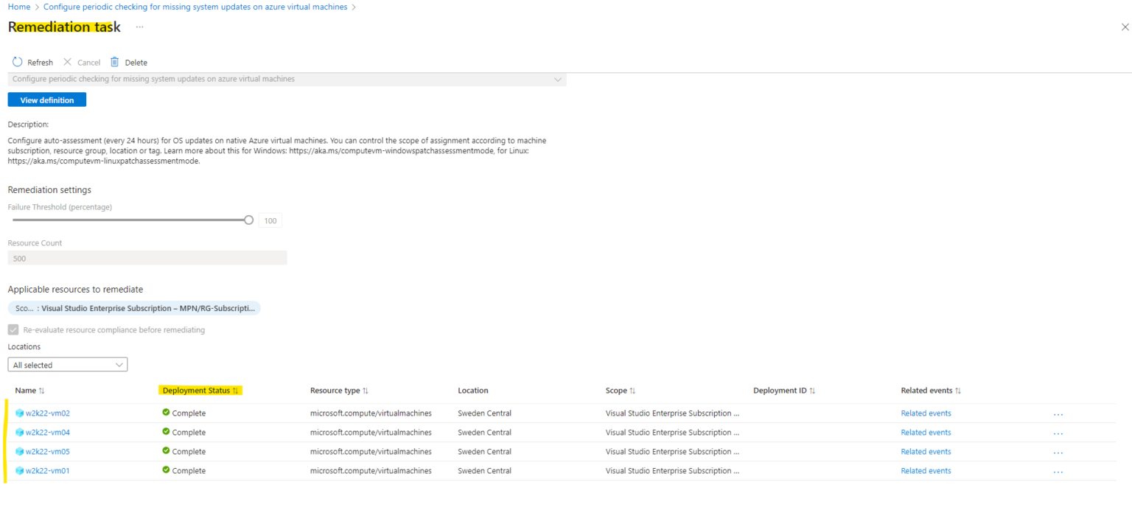Viewport: 1132px width, 510px height.
Task: Click the Delete label in the toolbar
Action: [136, 63]
